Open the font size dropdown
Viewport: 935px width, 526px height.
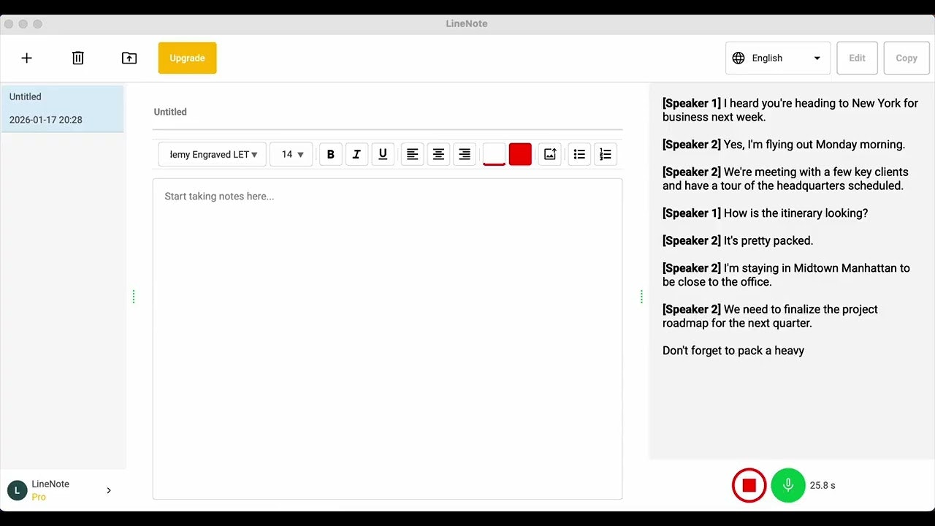(x=291, y=154)
